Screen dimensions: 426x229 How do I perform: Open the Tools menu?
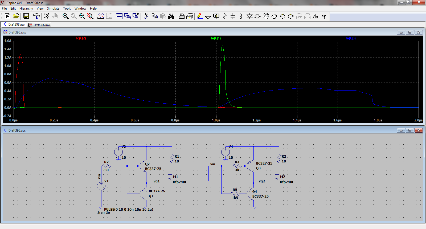coord(67,9)
